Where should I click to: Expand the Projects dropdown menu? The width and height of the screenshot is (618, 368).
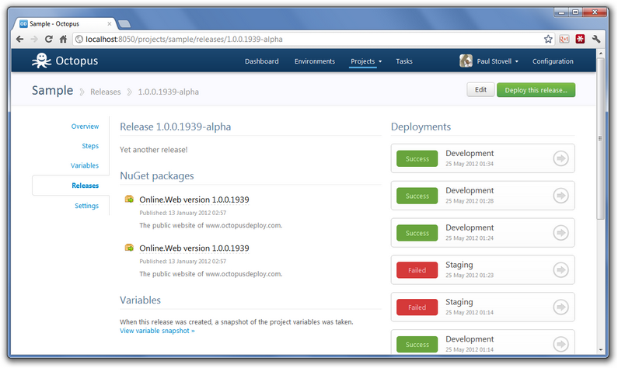[366, 61]
